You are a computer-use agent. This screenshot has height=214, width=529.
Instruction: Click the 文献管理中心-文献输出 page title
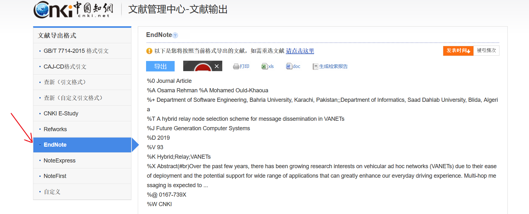click(178, 9)
